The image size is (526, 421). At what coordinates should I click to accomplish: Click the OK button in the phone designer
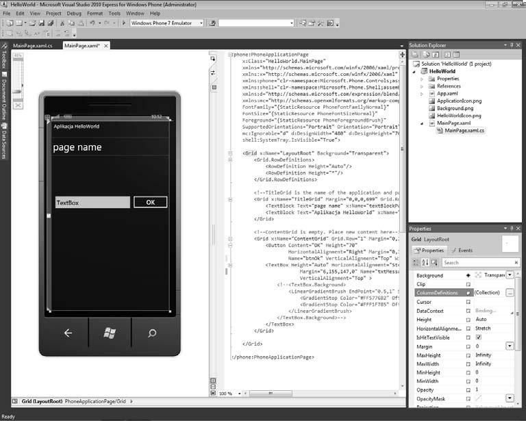click(x=150, y=202)
